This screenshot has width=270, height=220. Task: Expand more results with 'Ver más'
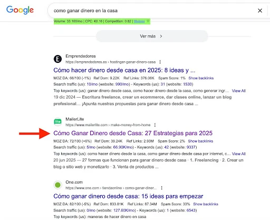(152, 36)
